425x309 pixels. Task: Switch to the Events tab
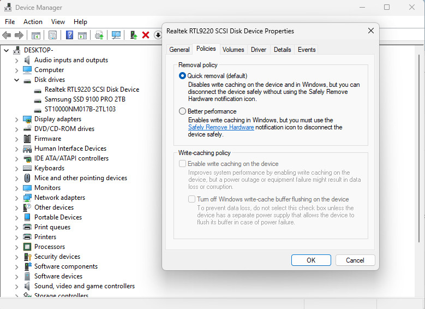[307, 50]
